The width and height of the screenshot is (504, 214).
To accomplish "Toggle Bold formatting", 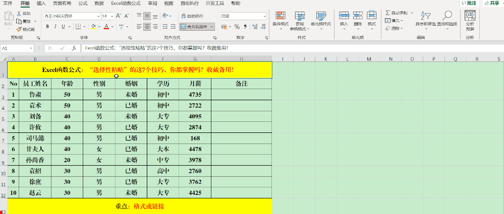I will [47, 26].
